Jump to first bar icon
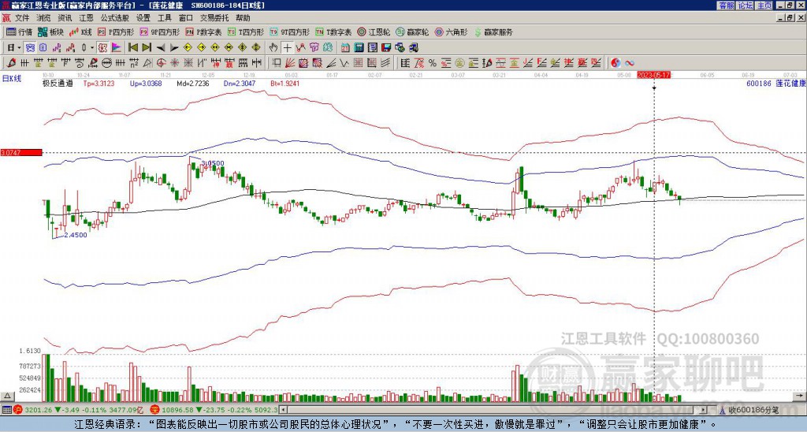 [x=132, y=47]
